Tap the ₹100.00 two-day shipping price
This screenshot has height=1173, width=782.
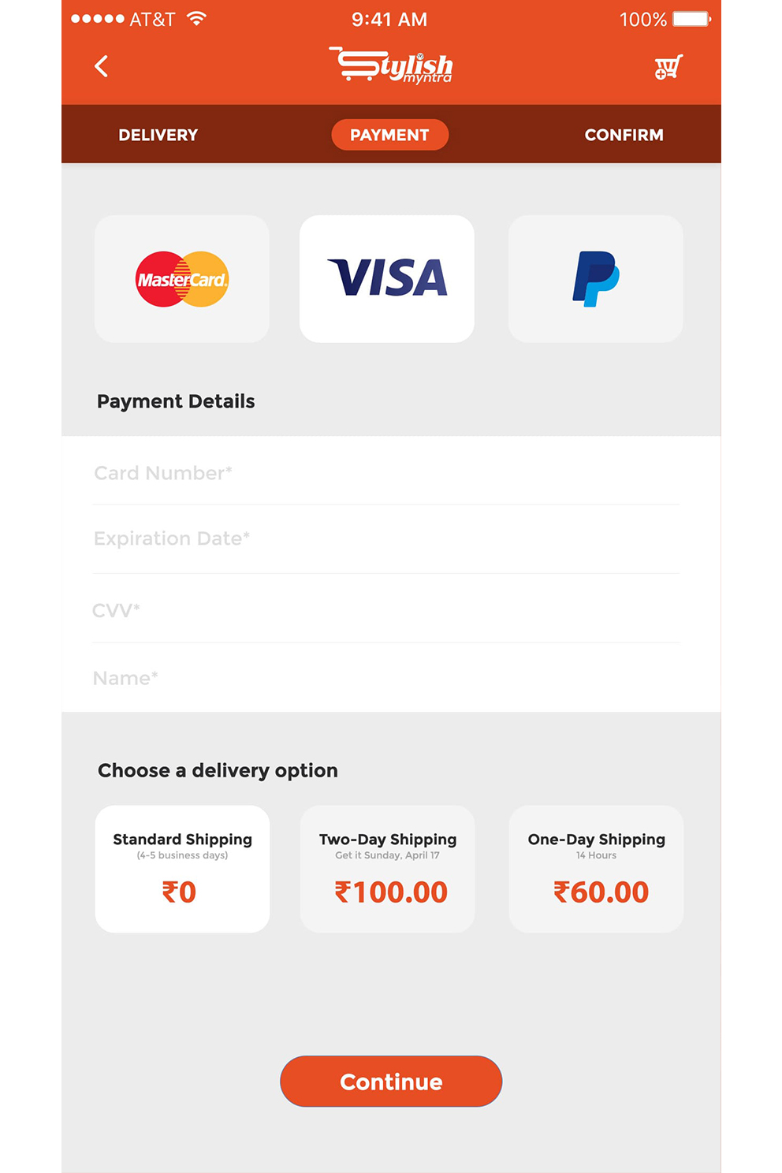point(391,892)
